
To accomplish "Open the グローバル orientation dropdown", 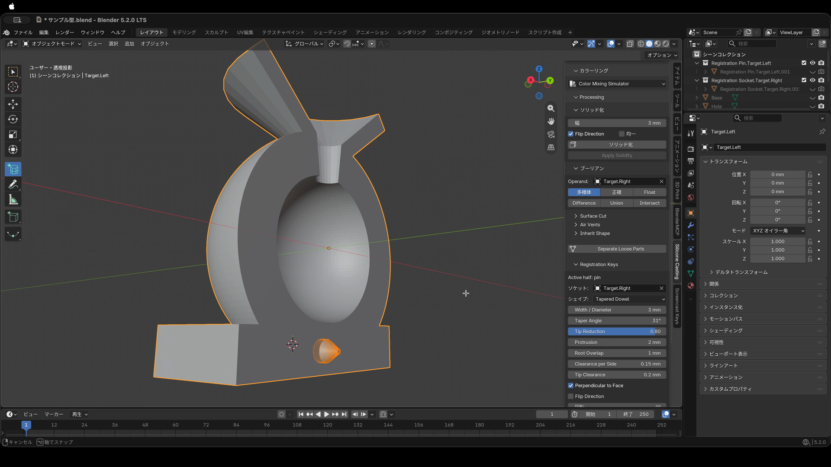I will click(x=304, y=44).
